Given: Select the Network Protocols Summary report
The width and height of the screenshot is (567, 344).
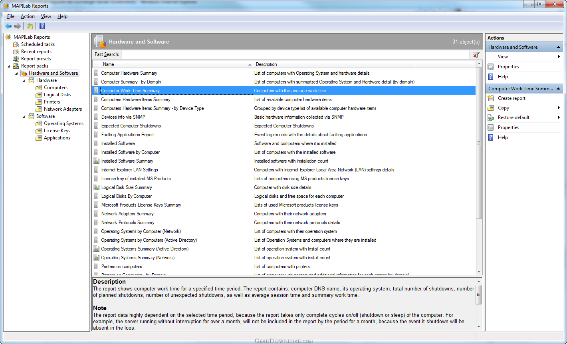Looking at the screenshot, I should coord(284,223).
